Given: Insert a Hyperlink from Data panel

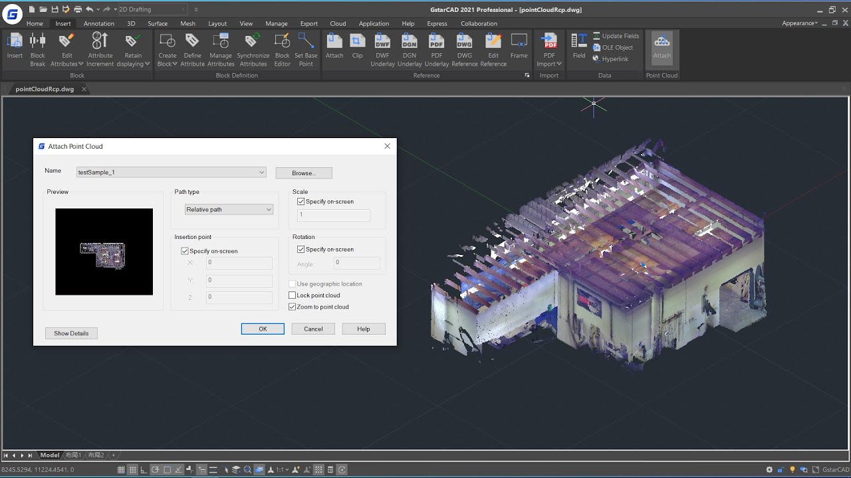Looking at the screenshot, I should 610,58.
